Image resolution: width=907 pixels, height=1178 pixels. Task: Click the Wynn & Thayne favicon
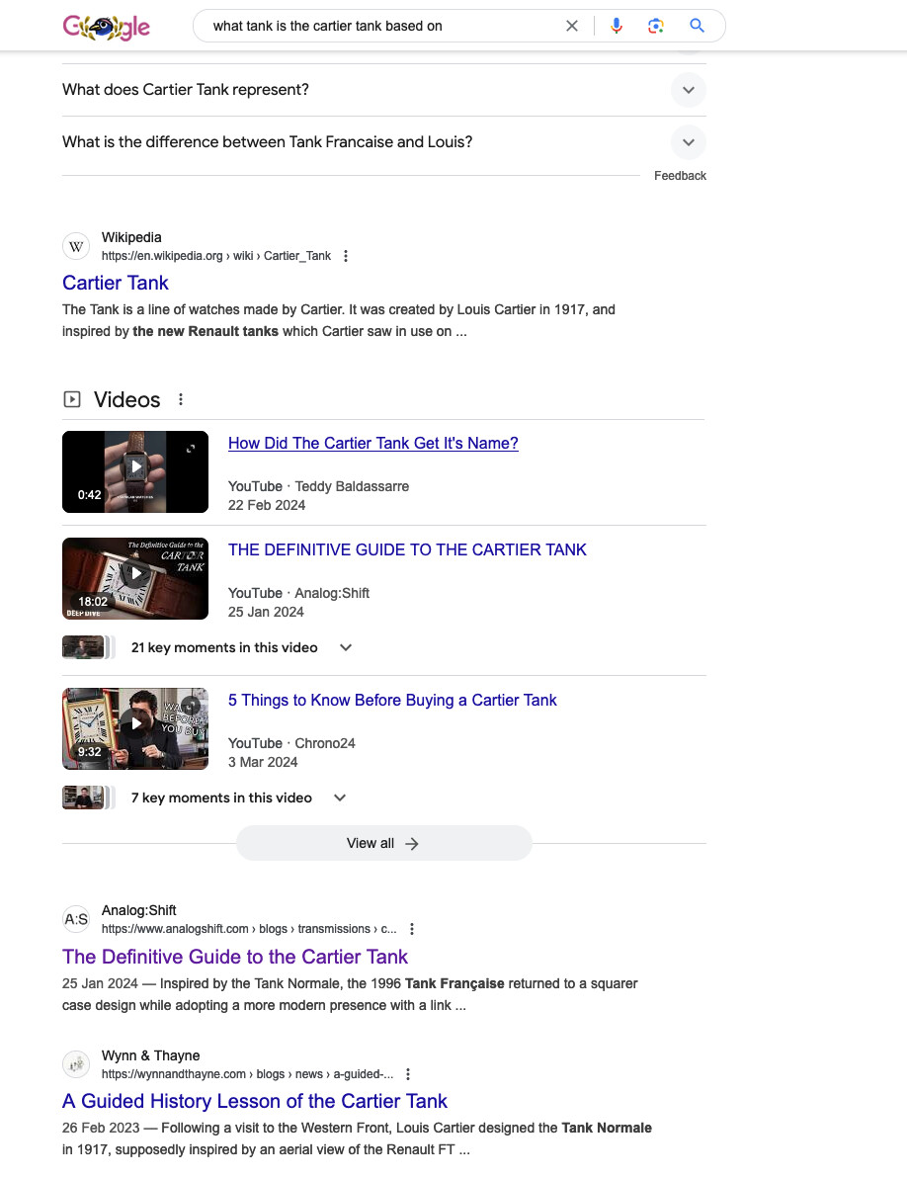[x=76, y=1063]
